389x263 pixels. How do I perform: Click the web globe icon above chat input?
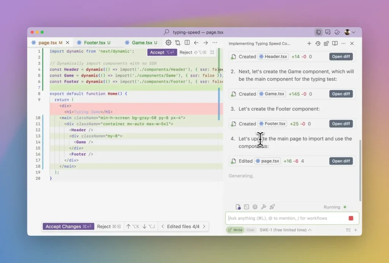pyautogui.click(x=255, y=207)
